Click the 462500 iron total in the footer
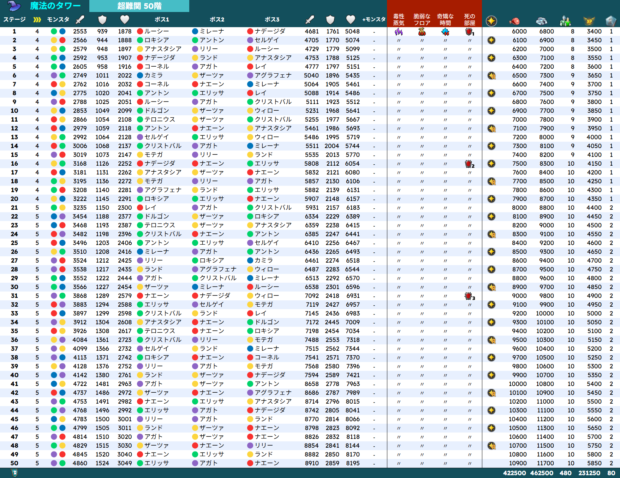The height and width of the screenshot is (478, 620). (542, 473)
